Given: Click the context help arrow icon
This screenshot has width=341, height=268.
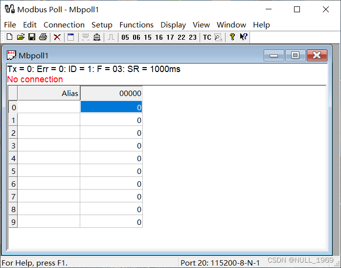Looking at the screenshot, I should click(x=244, y=37).
